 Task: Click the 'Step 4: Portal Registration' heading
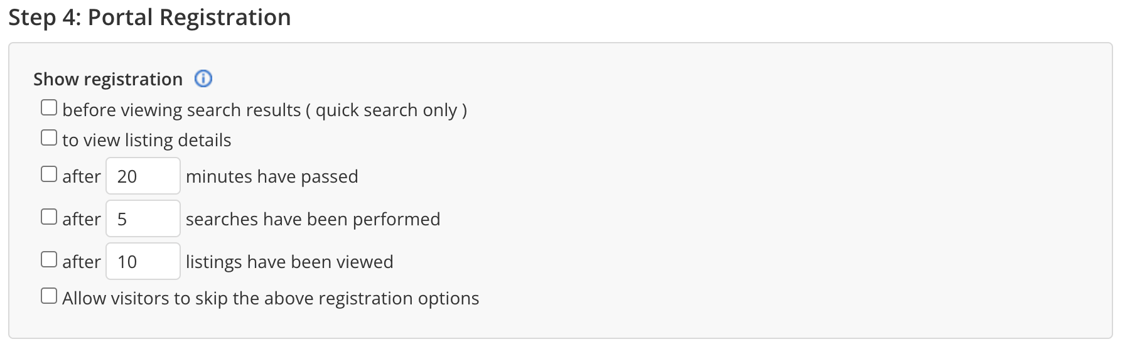[149, 18]
